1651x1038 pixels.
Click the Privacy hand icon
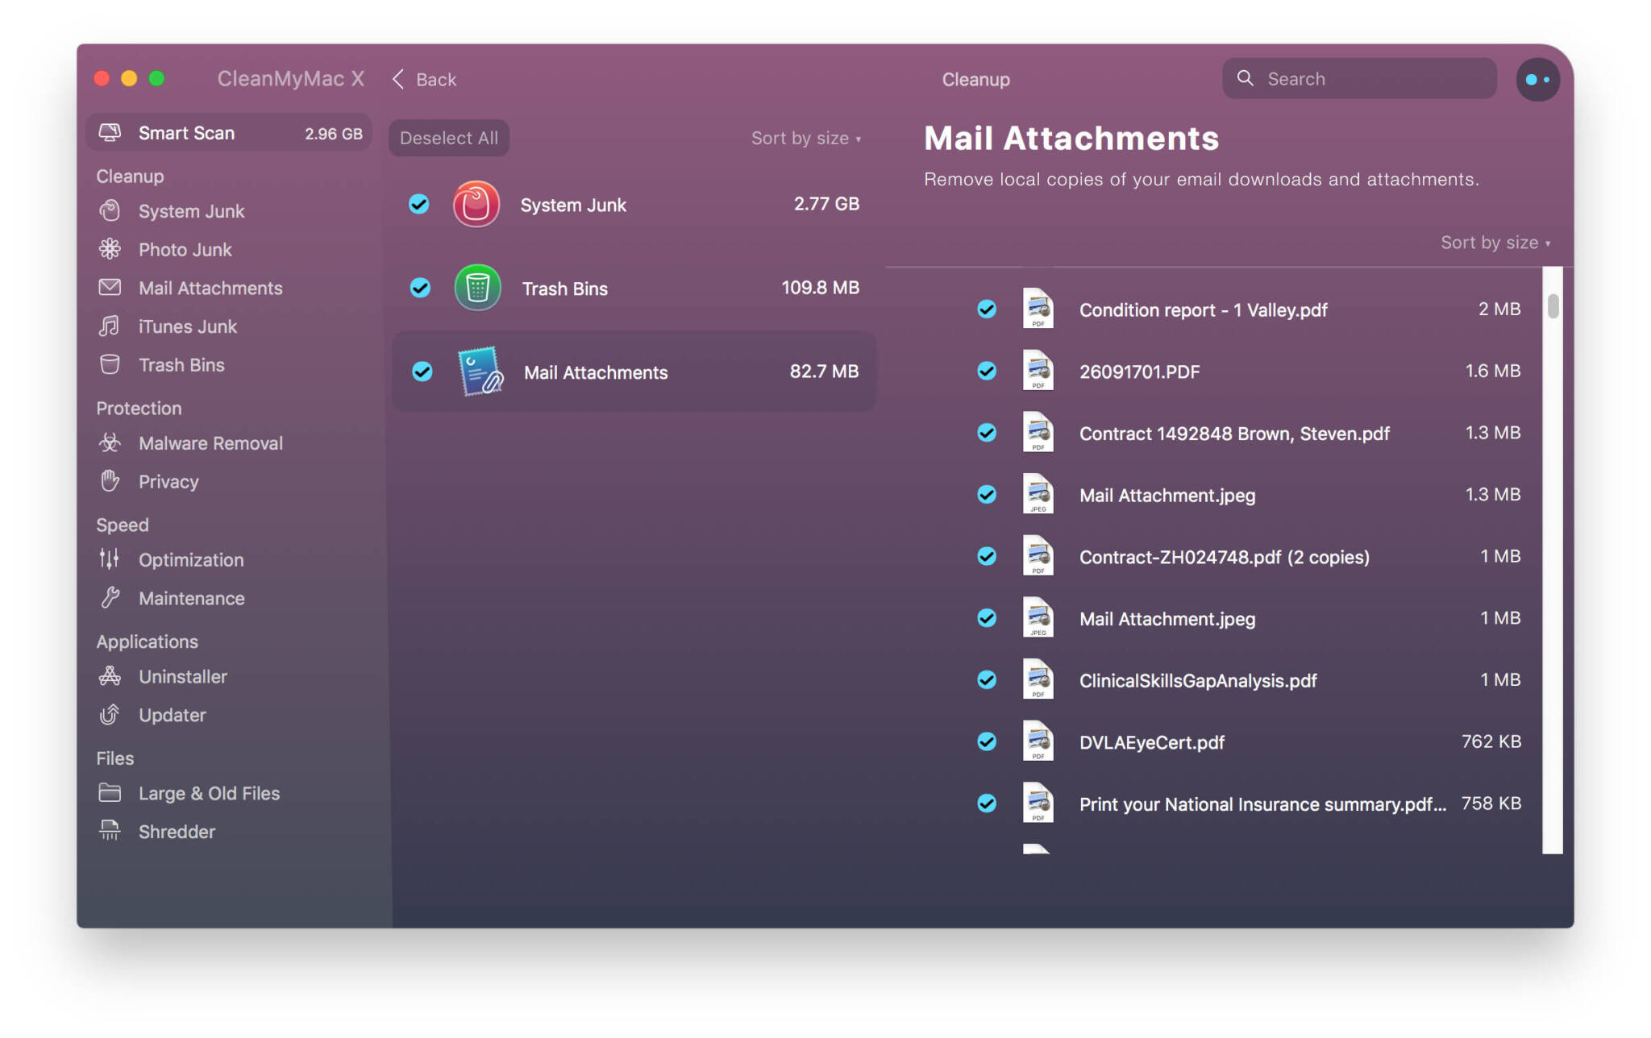[110, 481]
